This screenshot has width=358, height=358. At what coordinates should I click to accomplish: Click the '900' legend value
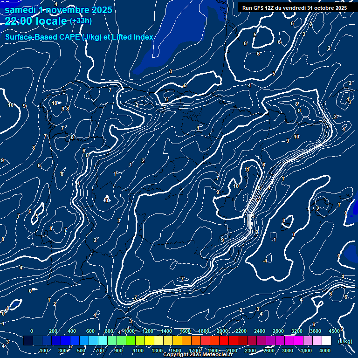point(118,351)
